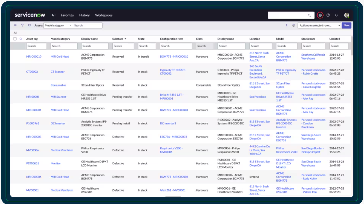Open the Workspaces menu
Image resolution: width=364 pixels, height=204 pixels.
[x=104, y=15]
